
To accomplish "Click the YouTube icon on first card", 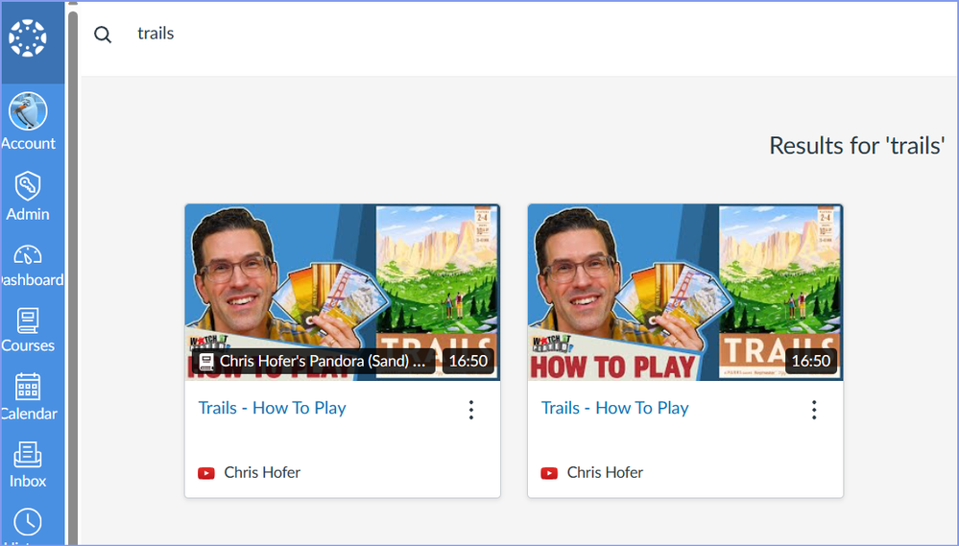I will tap(206, 473).
